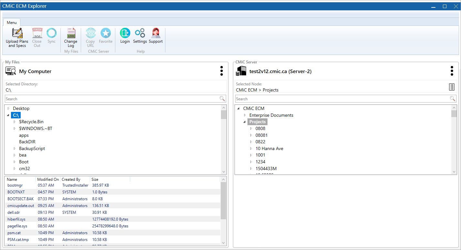Click the Copy URL icon
The width and height of the screenshot is (461, 250).
click(90, 33)
